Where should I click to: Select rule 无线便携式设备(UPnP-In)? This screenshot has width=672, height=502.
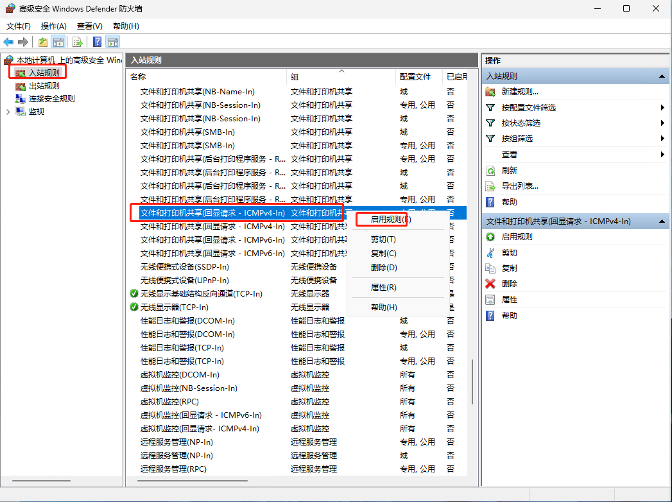(x=184, y=281)
